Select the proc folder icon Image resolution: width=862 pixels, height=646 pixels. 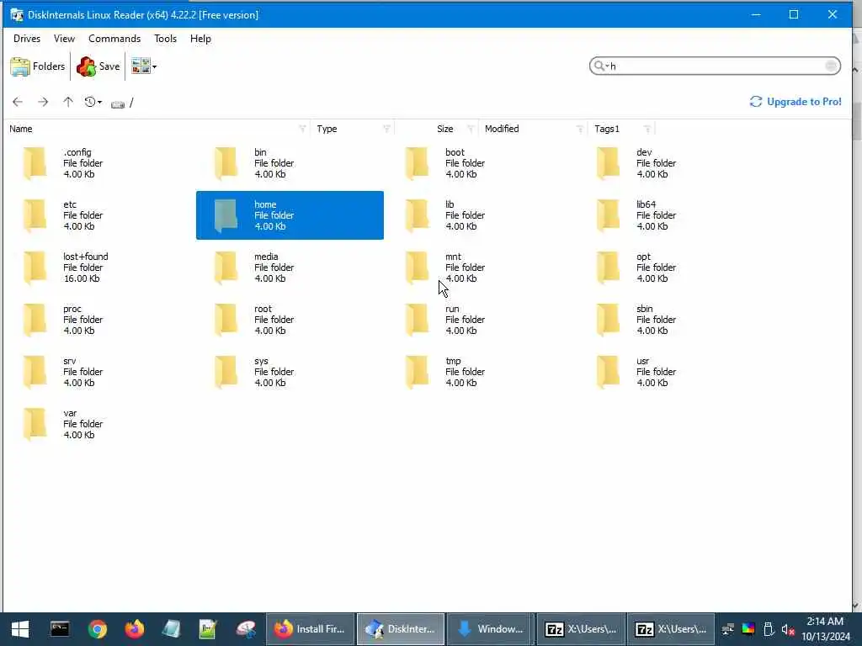35,320
